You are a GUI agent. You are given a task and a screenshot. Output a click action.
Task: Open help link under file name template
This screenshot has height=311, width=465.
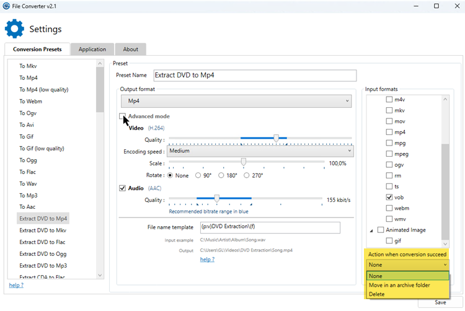(207, 260)
